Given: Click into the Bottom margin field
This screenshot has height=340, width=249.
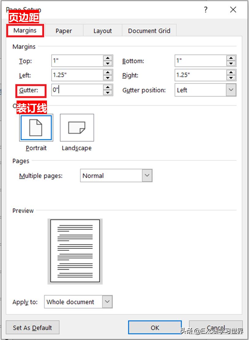Looking at the screenshot, I should click(x=201, y=61).
